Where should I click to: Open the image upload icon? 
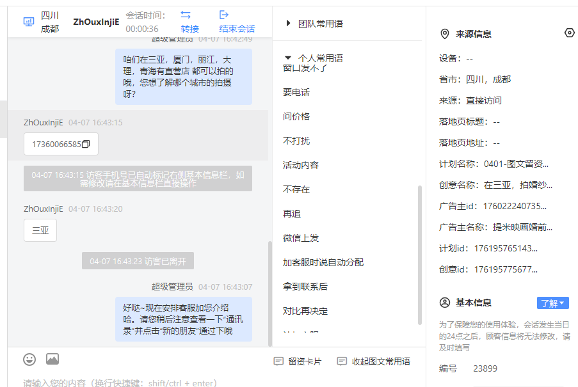[52, 359]
